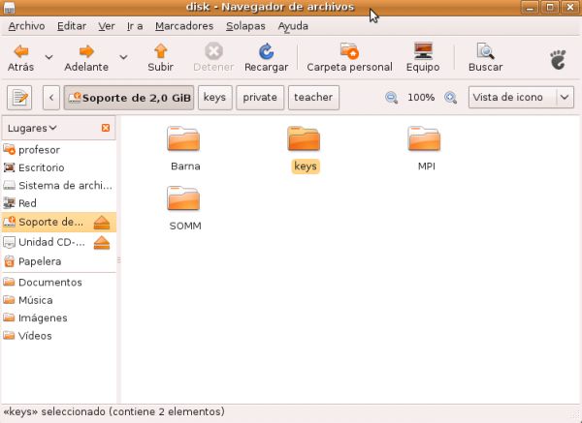Click the zoom in magnifier icon
The width and height of the screenshot is (582, 423).
pos(450,98)
